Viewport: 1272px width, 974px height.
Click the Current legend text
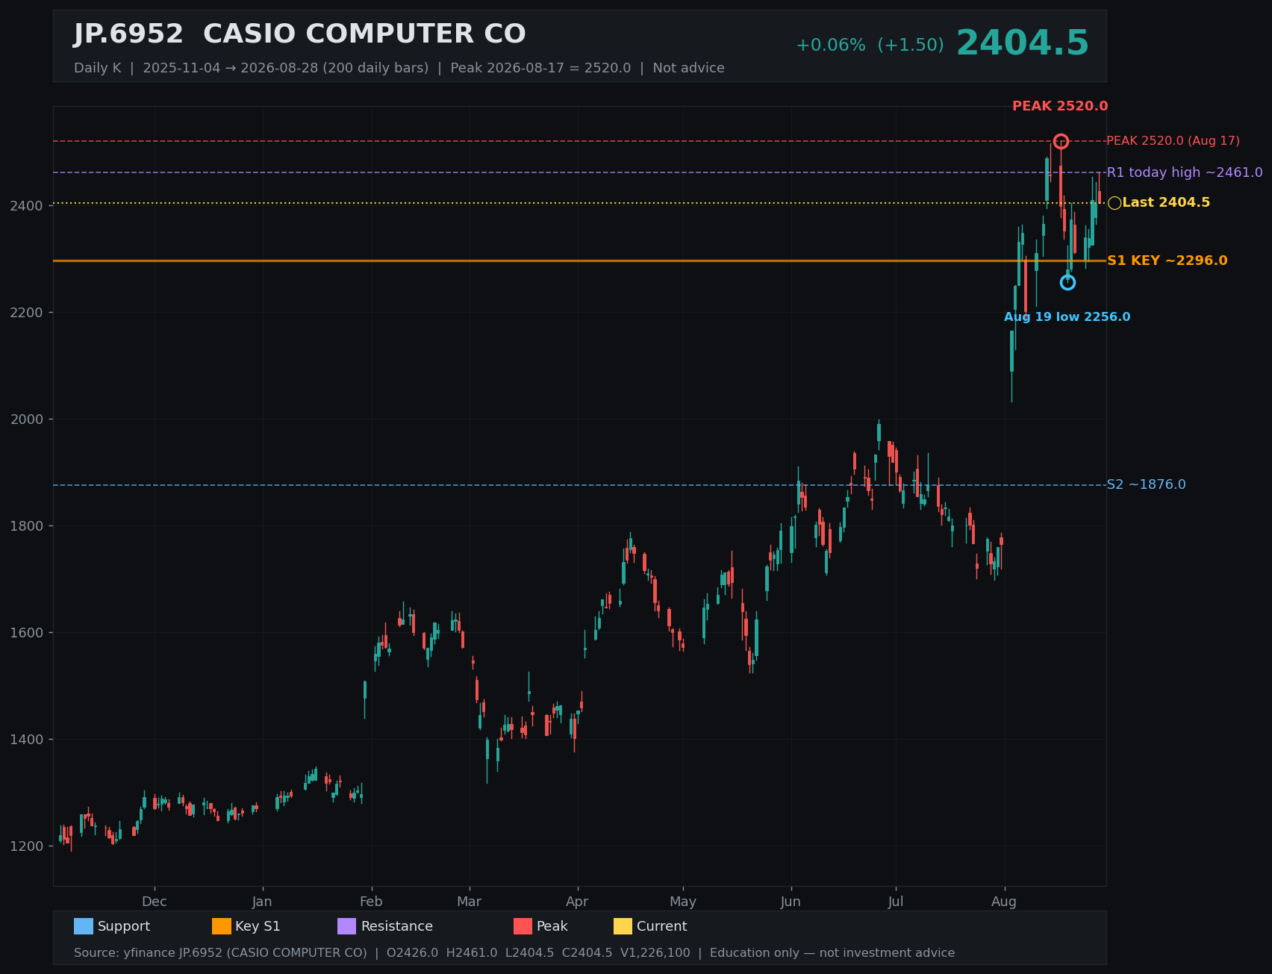(662, 926)
